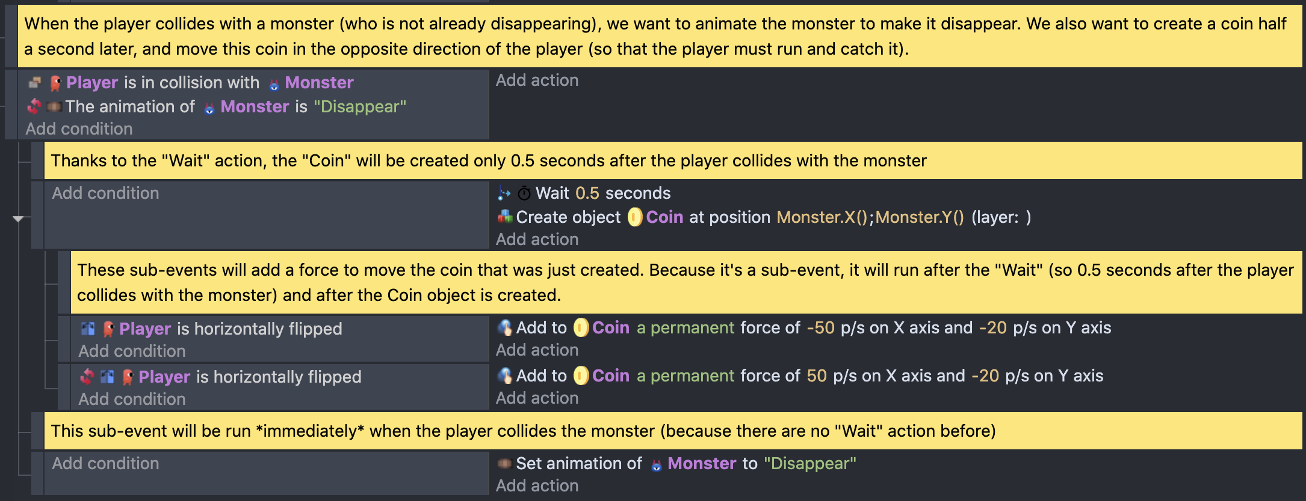Click Add action for the collision event
This screenshot has width=1306, height=501.
click(537, 80)
